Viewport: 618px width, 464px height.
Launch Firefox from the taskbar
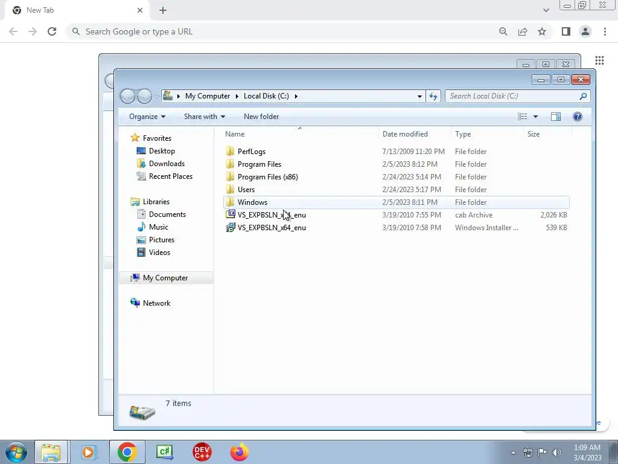[240, 452]
